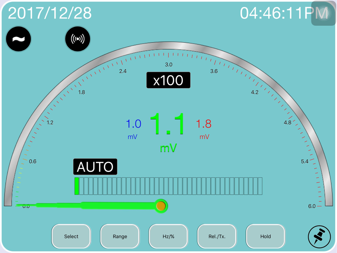
Task: Tap the translucent assistive touch button
Action: 324,13
